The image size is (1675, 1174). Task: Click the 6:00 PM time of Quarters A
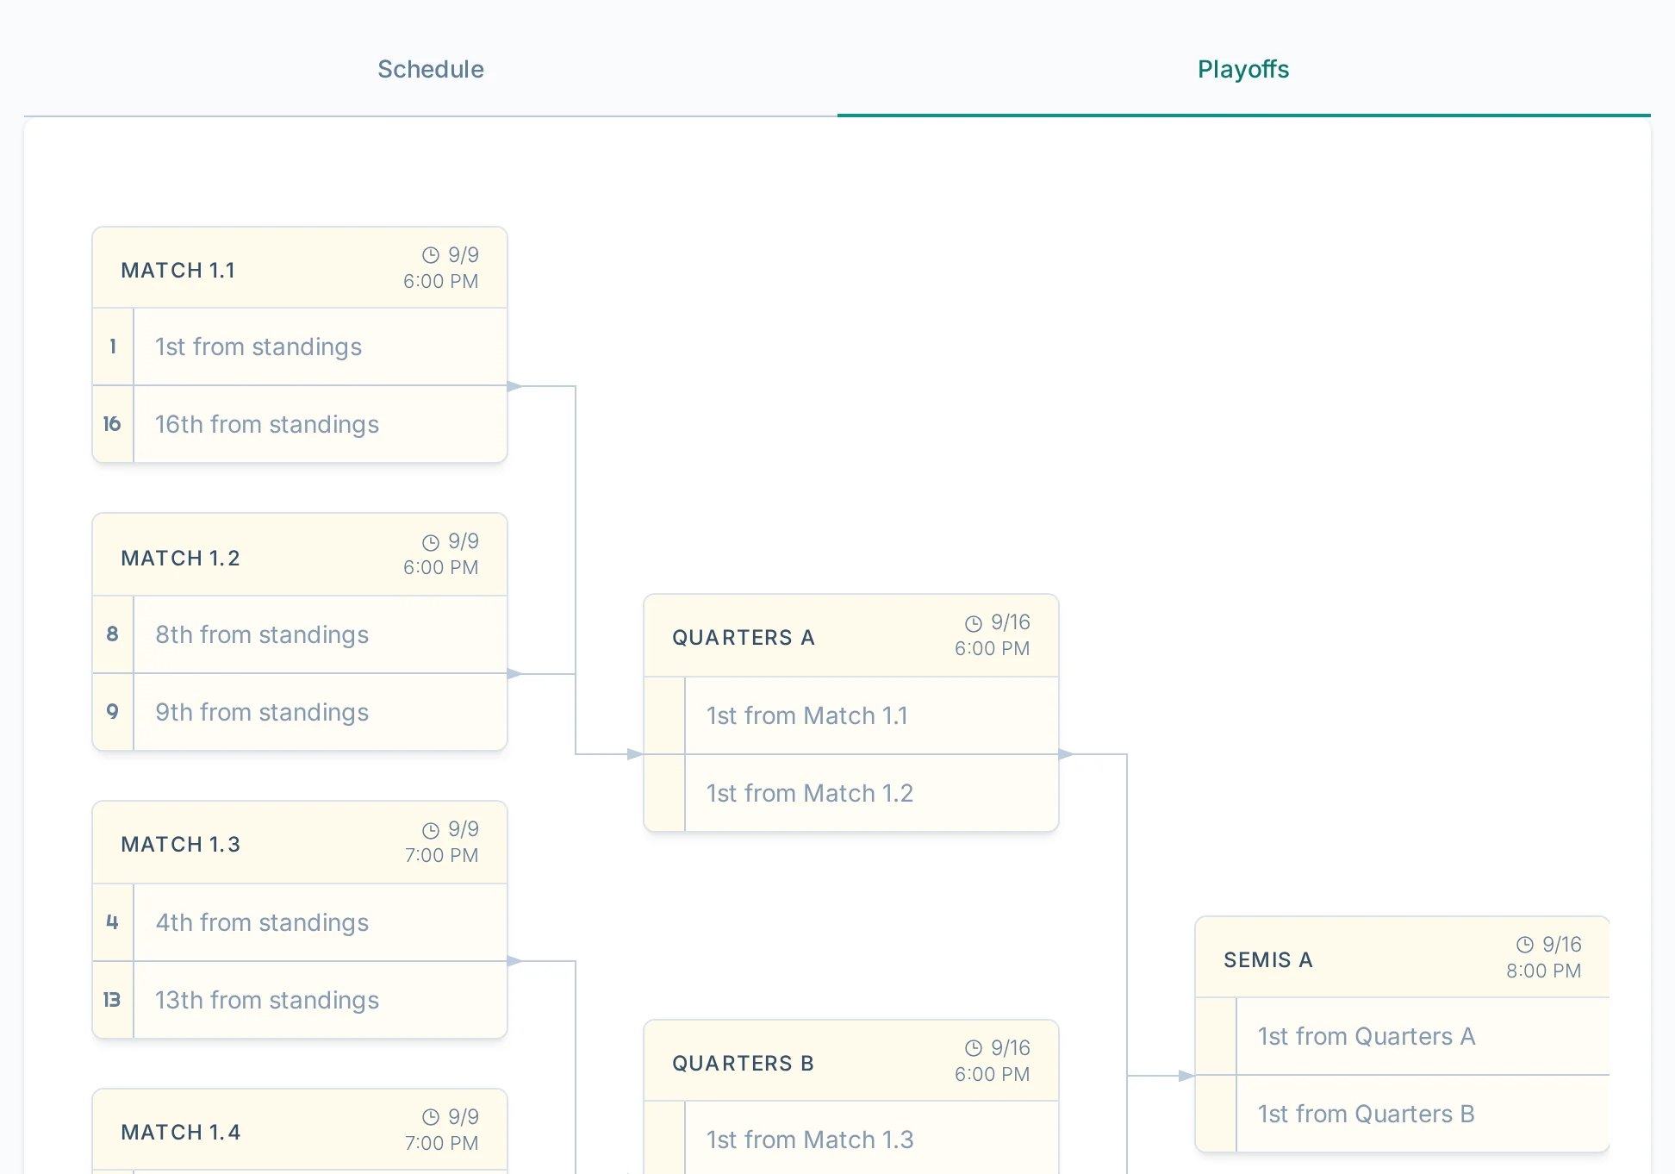click(x=992, y=649)
